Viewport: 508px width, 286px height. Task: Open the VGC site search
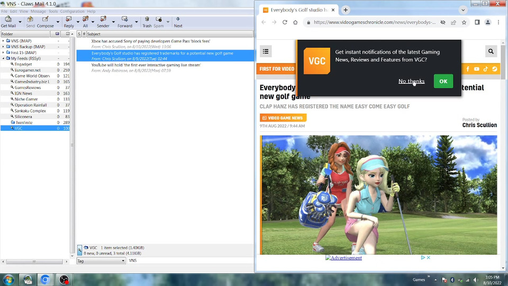point(491,51)
